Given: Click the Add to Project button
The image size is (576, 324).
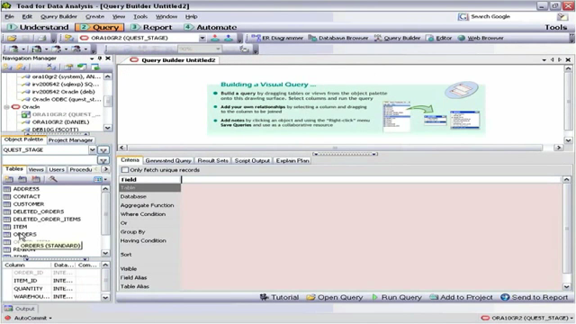Looking at the screenshot, I should [x=462, y=297].
